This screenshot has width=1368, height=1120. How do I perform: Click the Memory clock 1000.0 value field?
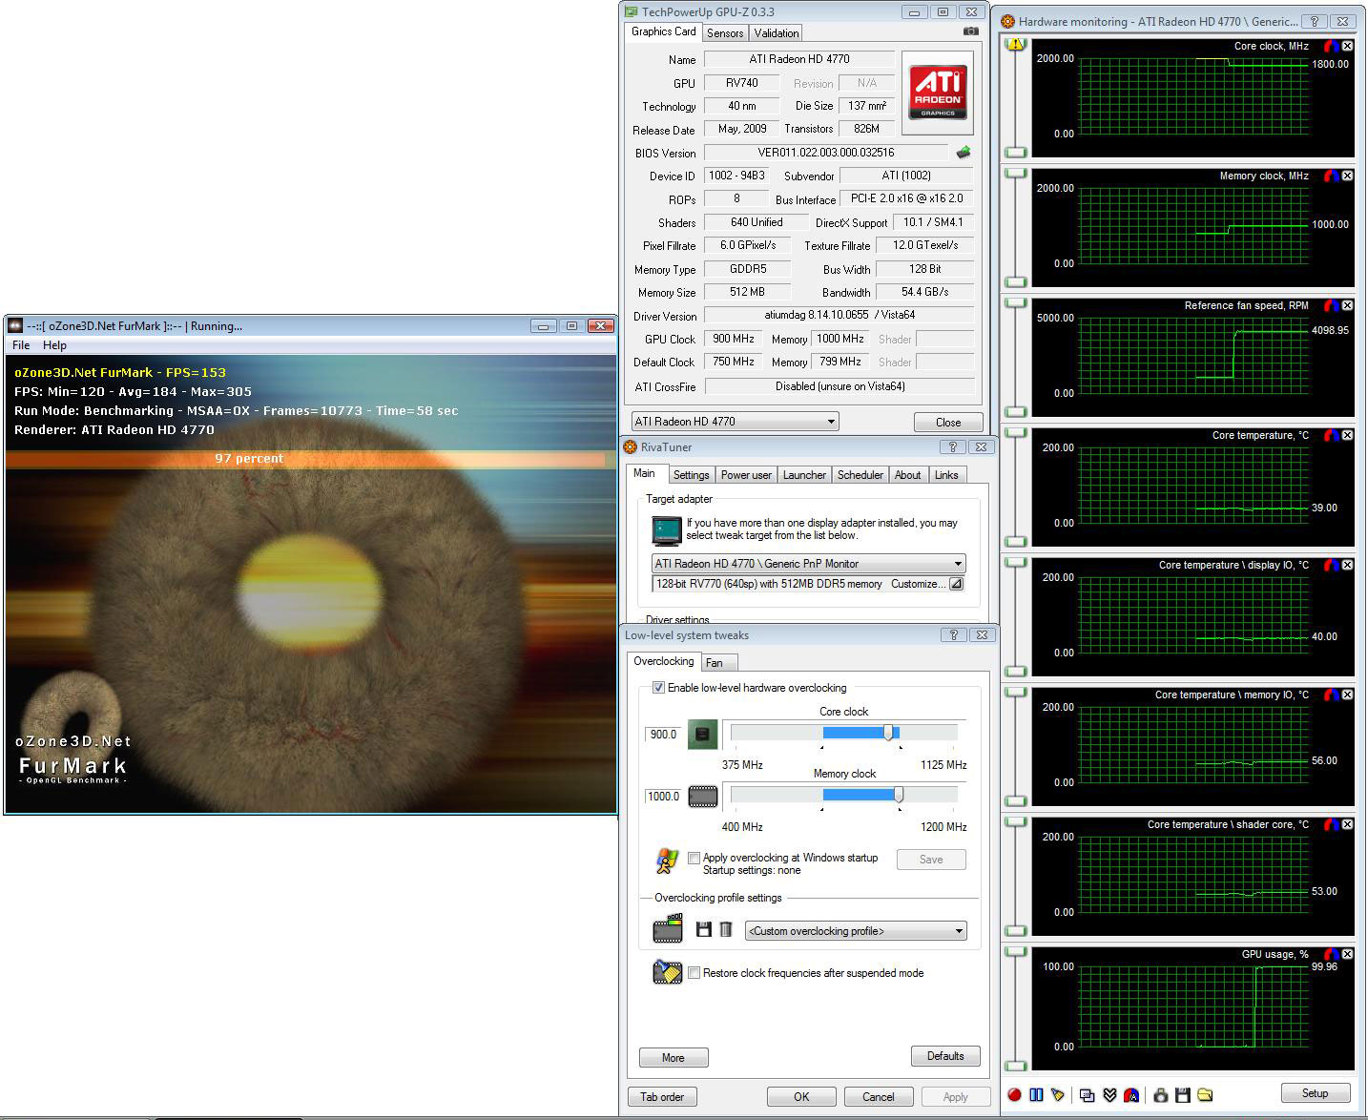click(x=663, y=796)
